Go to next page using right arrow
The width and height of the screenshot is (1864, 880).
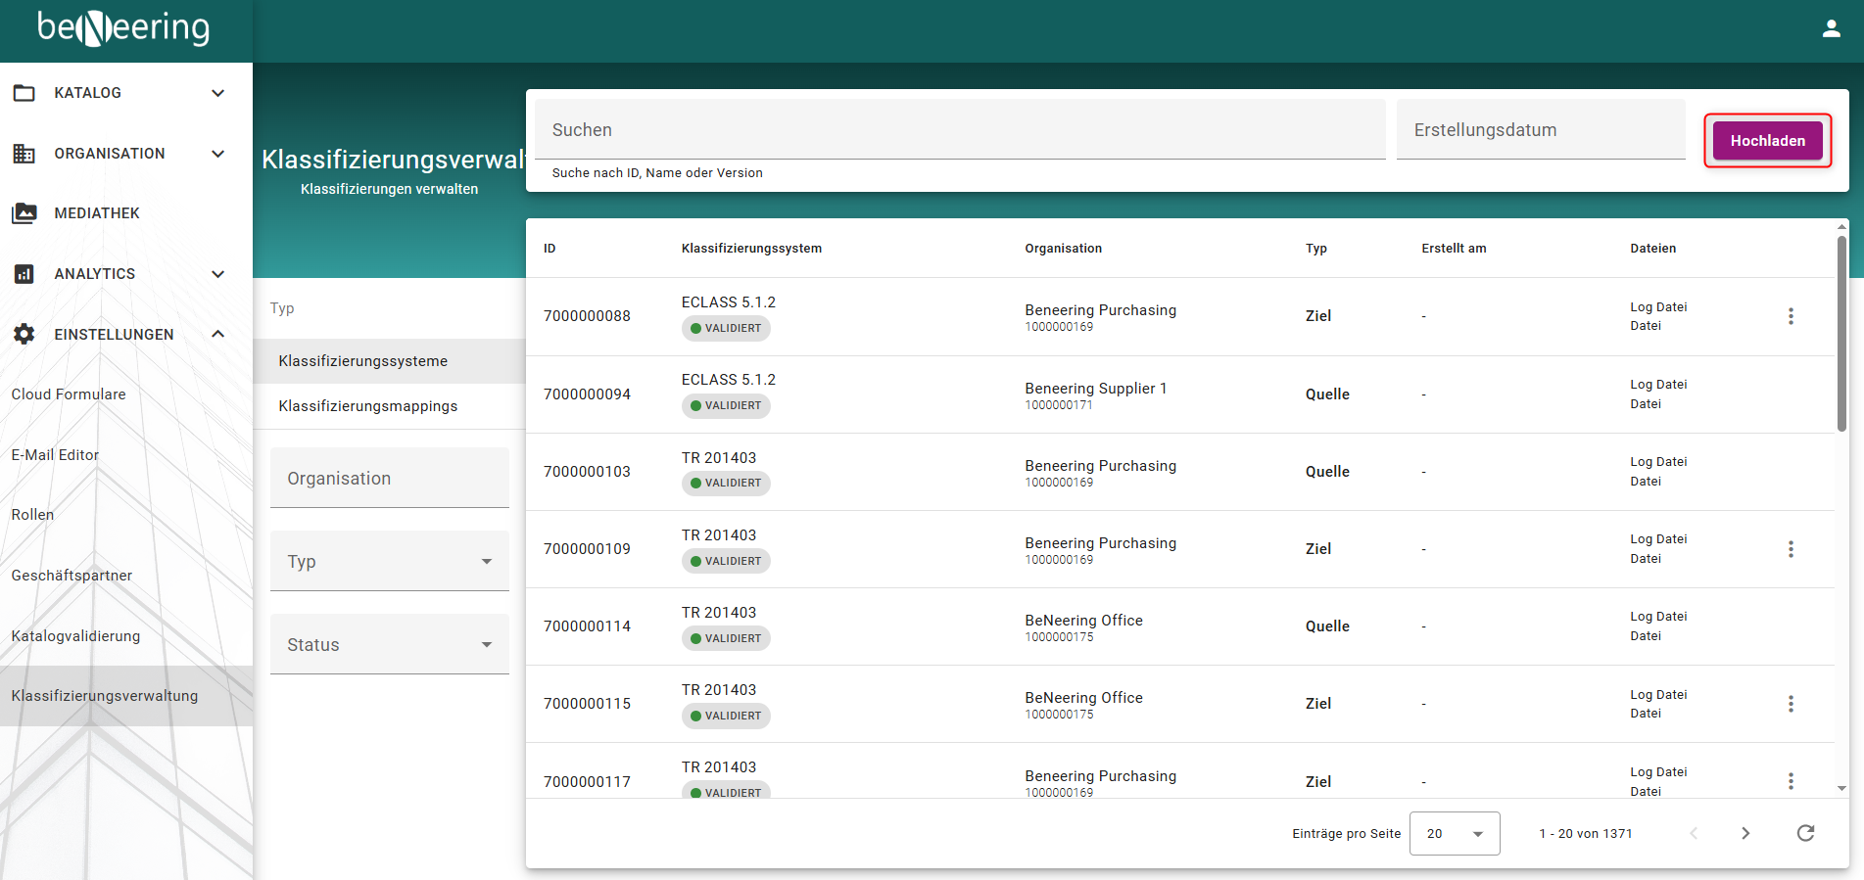pyautogui.click(x=1745, y=833)
